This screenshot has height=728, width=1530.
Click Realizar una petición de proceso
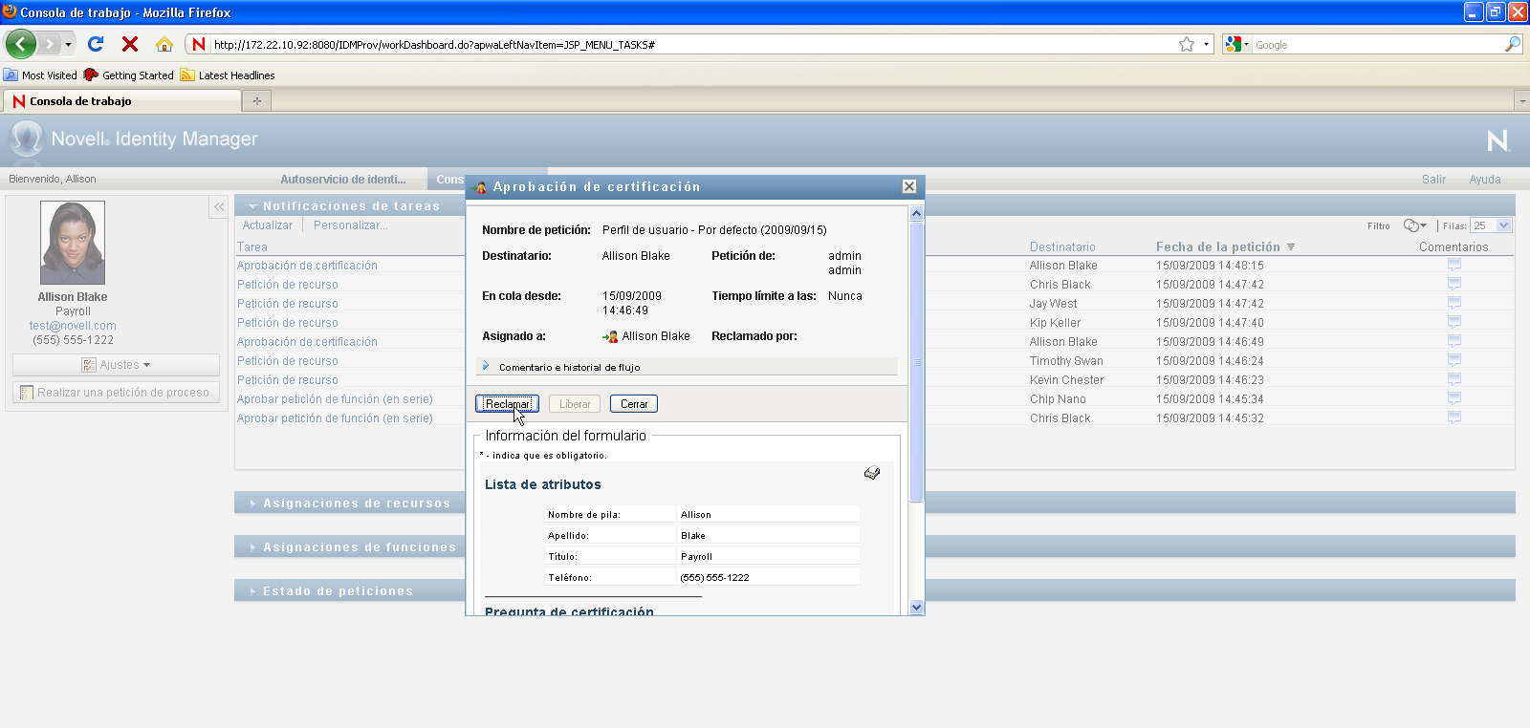click(x=116, y=392)
